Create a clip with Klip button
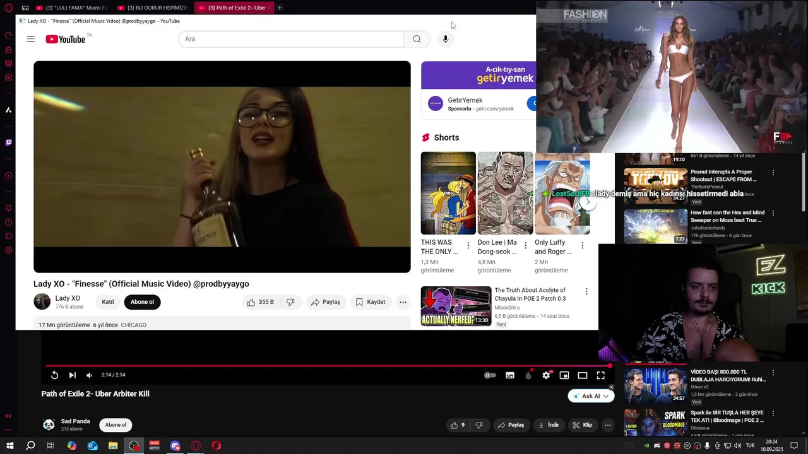The width and height of the screenshot is (808, 454). pyautogui.click(x=582, y=425)
